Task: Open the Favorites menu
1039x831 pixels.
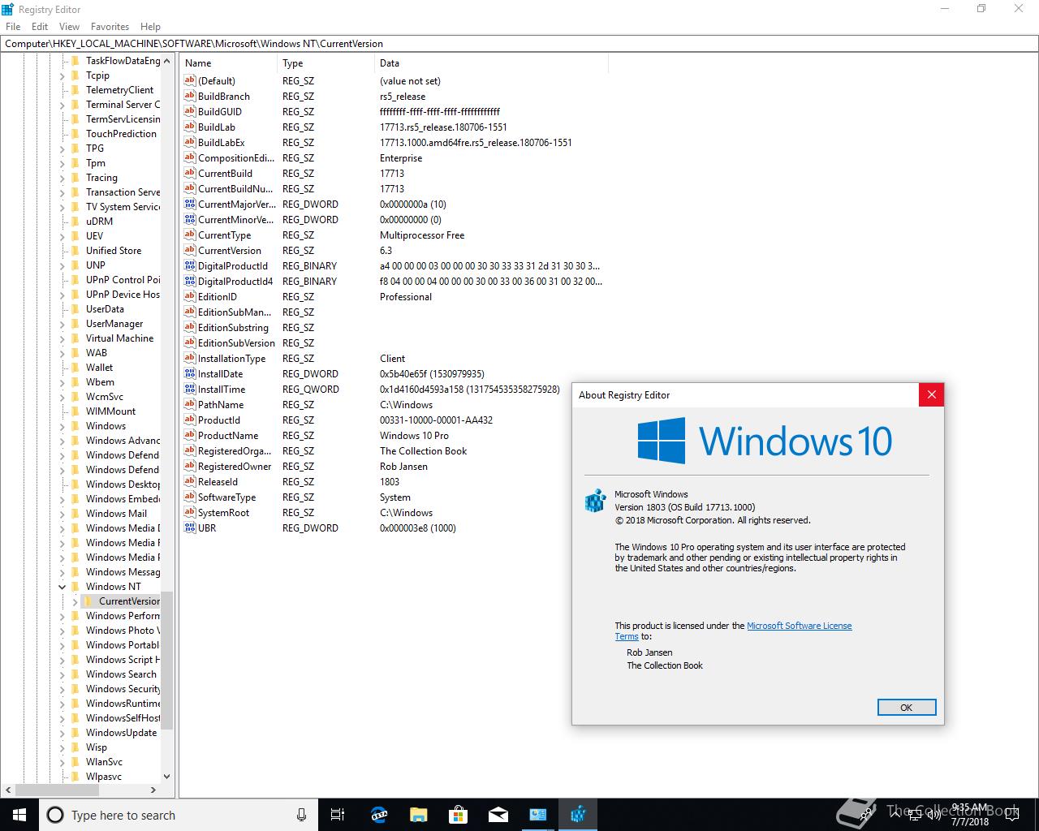Action: click(110, 27)
